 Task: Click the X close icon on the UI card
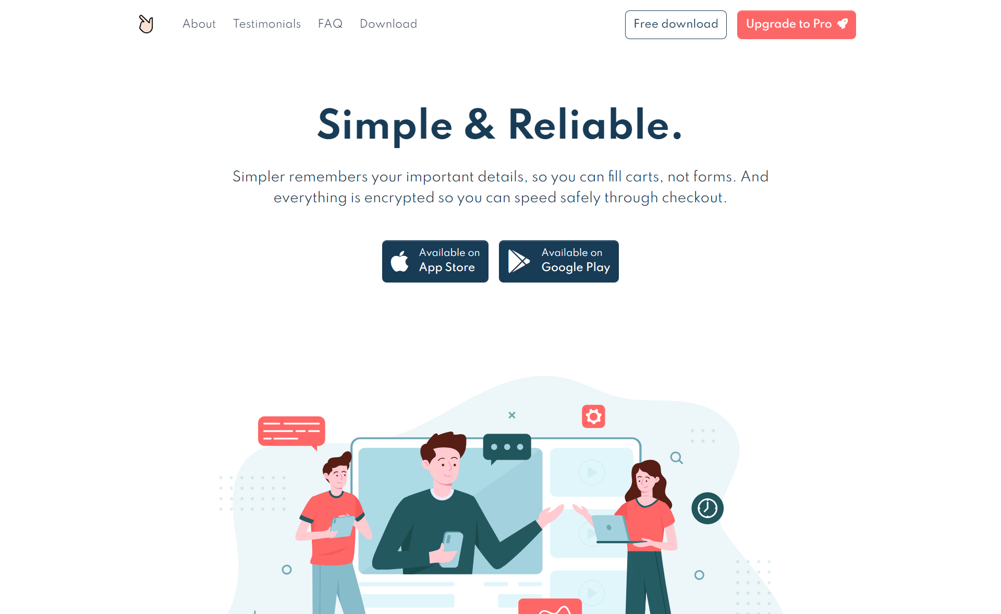point(511,414)
